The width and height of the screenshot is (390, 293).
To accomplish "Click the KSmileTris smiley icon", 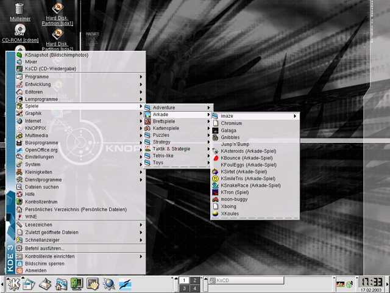I will click(x=215, y=179).
